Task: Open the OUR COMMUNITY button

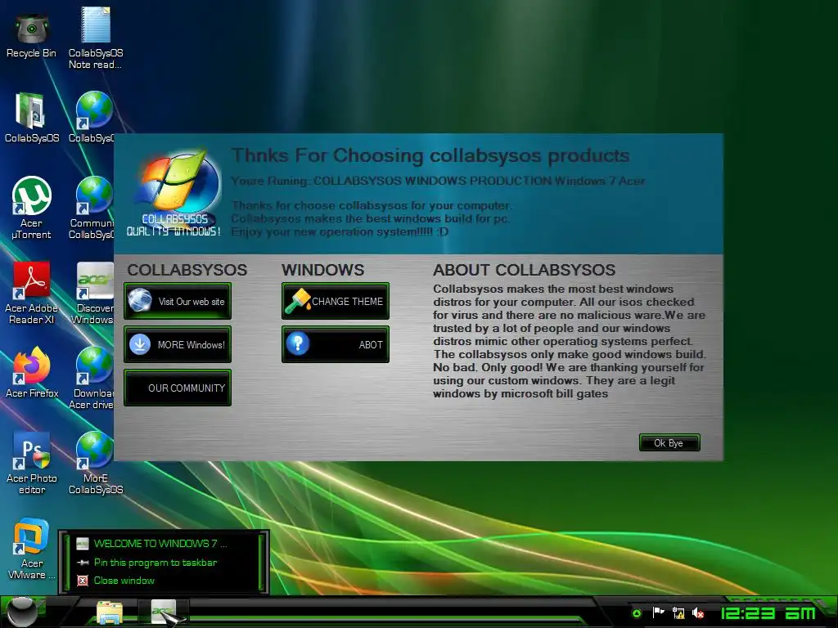Action: [x=178, y=388]
